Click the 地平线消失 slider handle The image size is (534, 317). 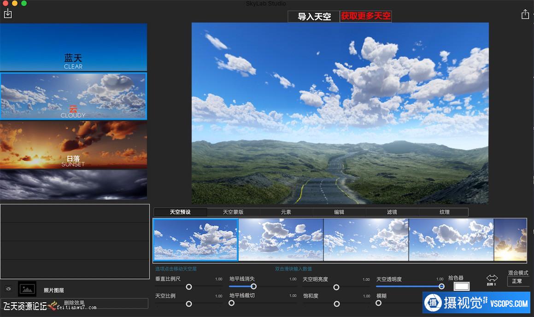[253, 287]
